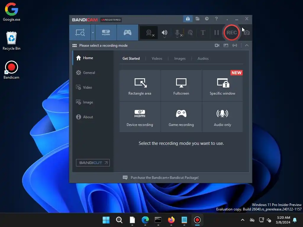Open scheduled recording clock icon
This screenshot has height=227, width=303.
pos(207,19)
